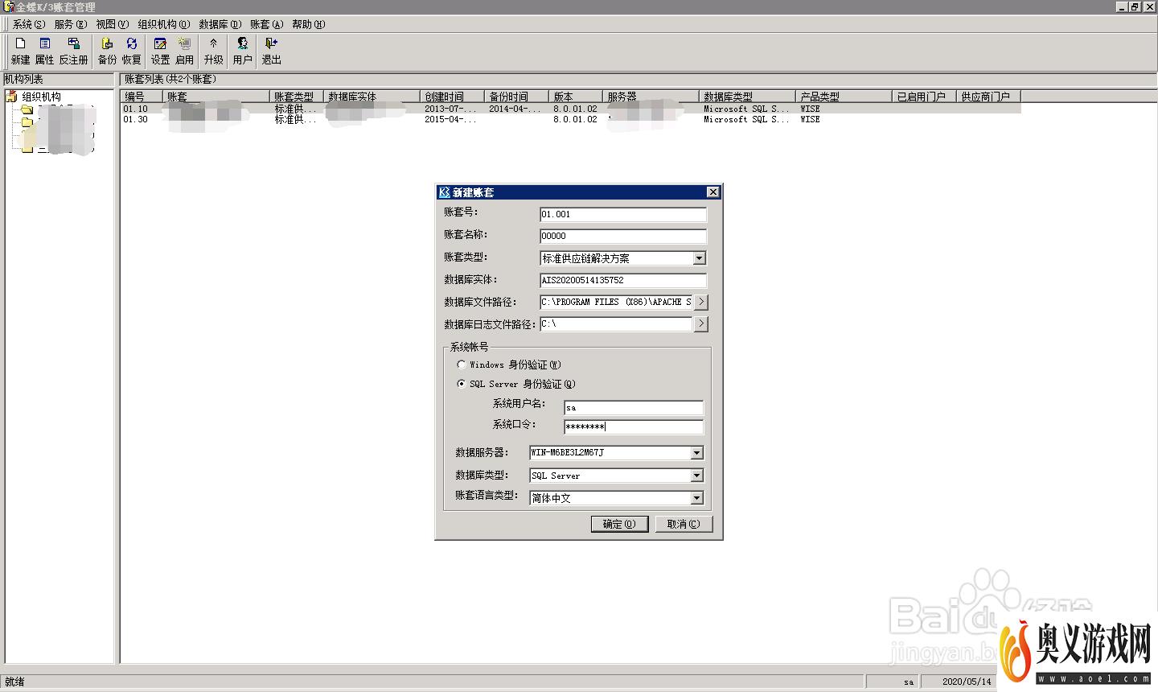Open the 用户 (Users) toolbar icon
This screenshot has height=692, width=1158.
[242, 50]
